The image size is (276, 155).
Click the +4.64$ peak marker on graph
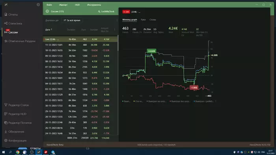coord(151,51)
